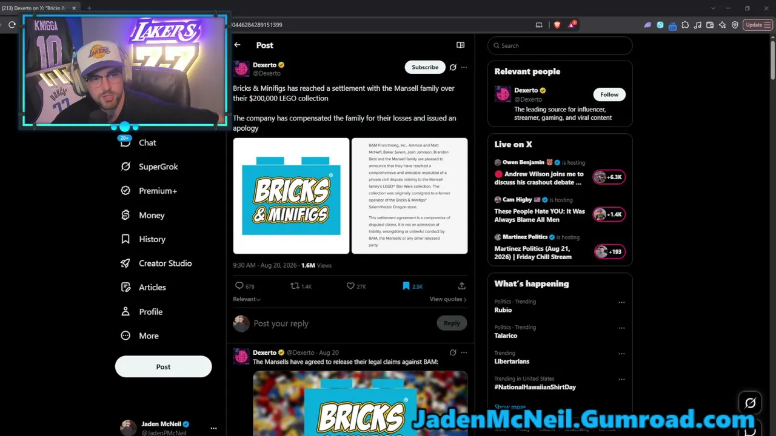Viewport: 776px width, 436px height.
Task: Open the Brave Shields lion icon
Action: pyautogui.click(x=557, y=25)
